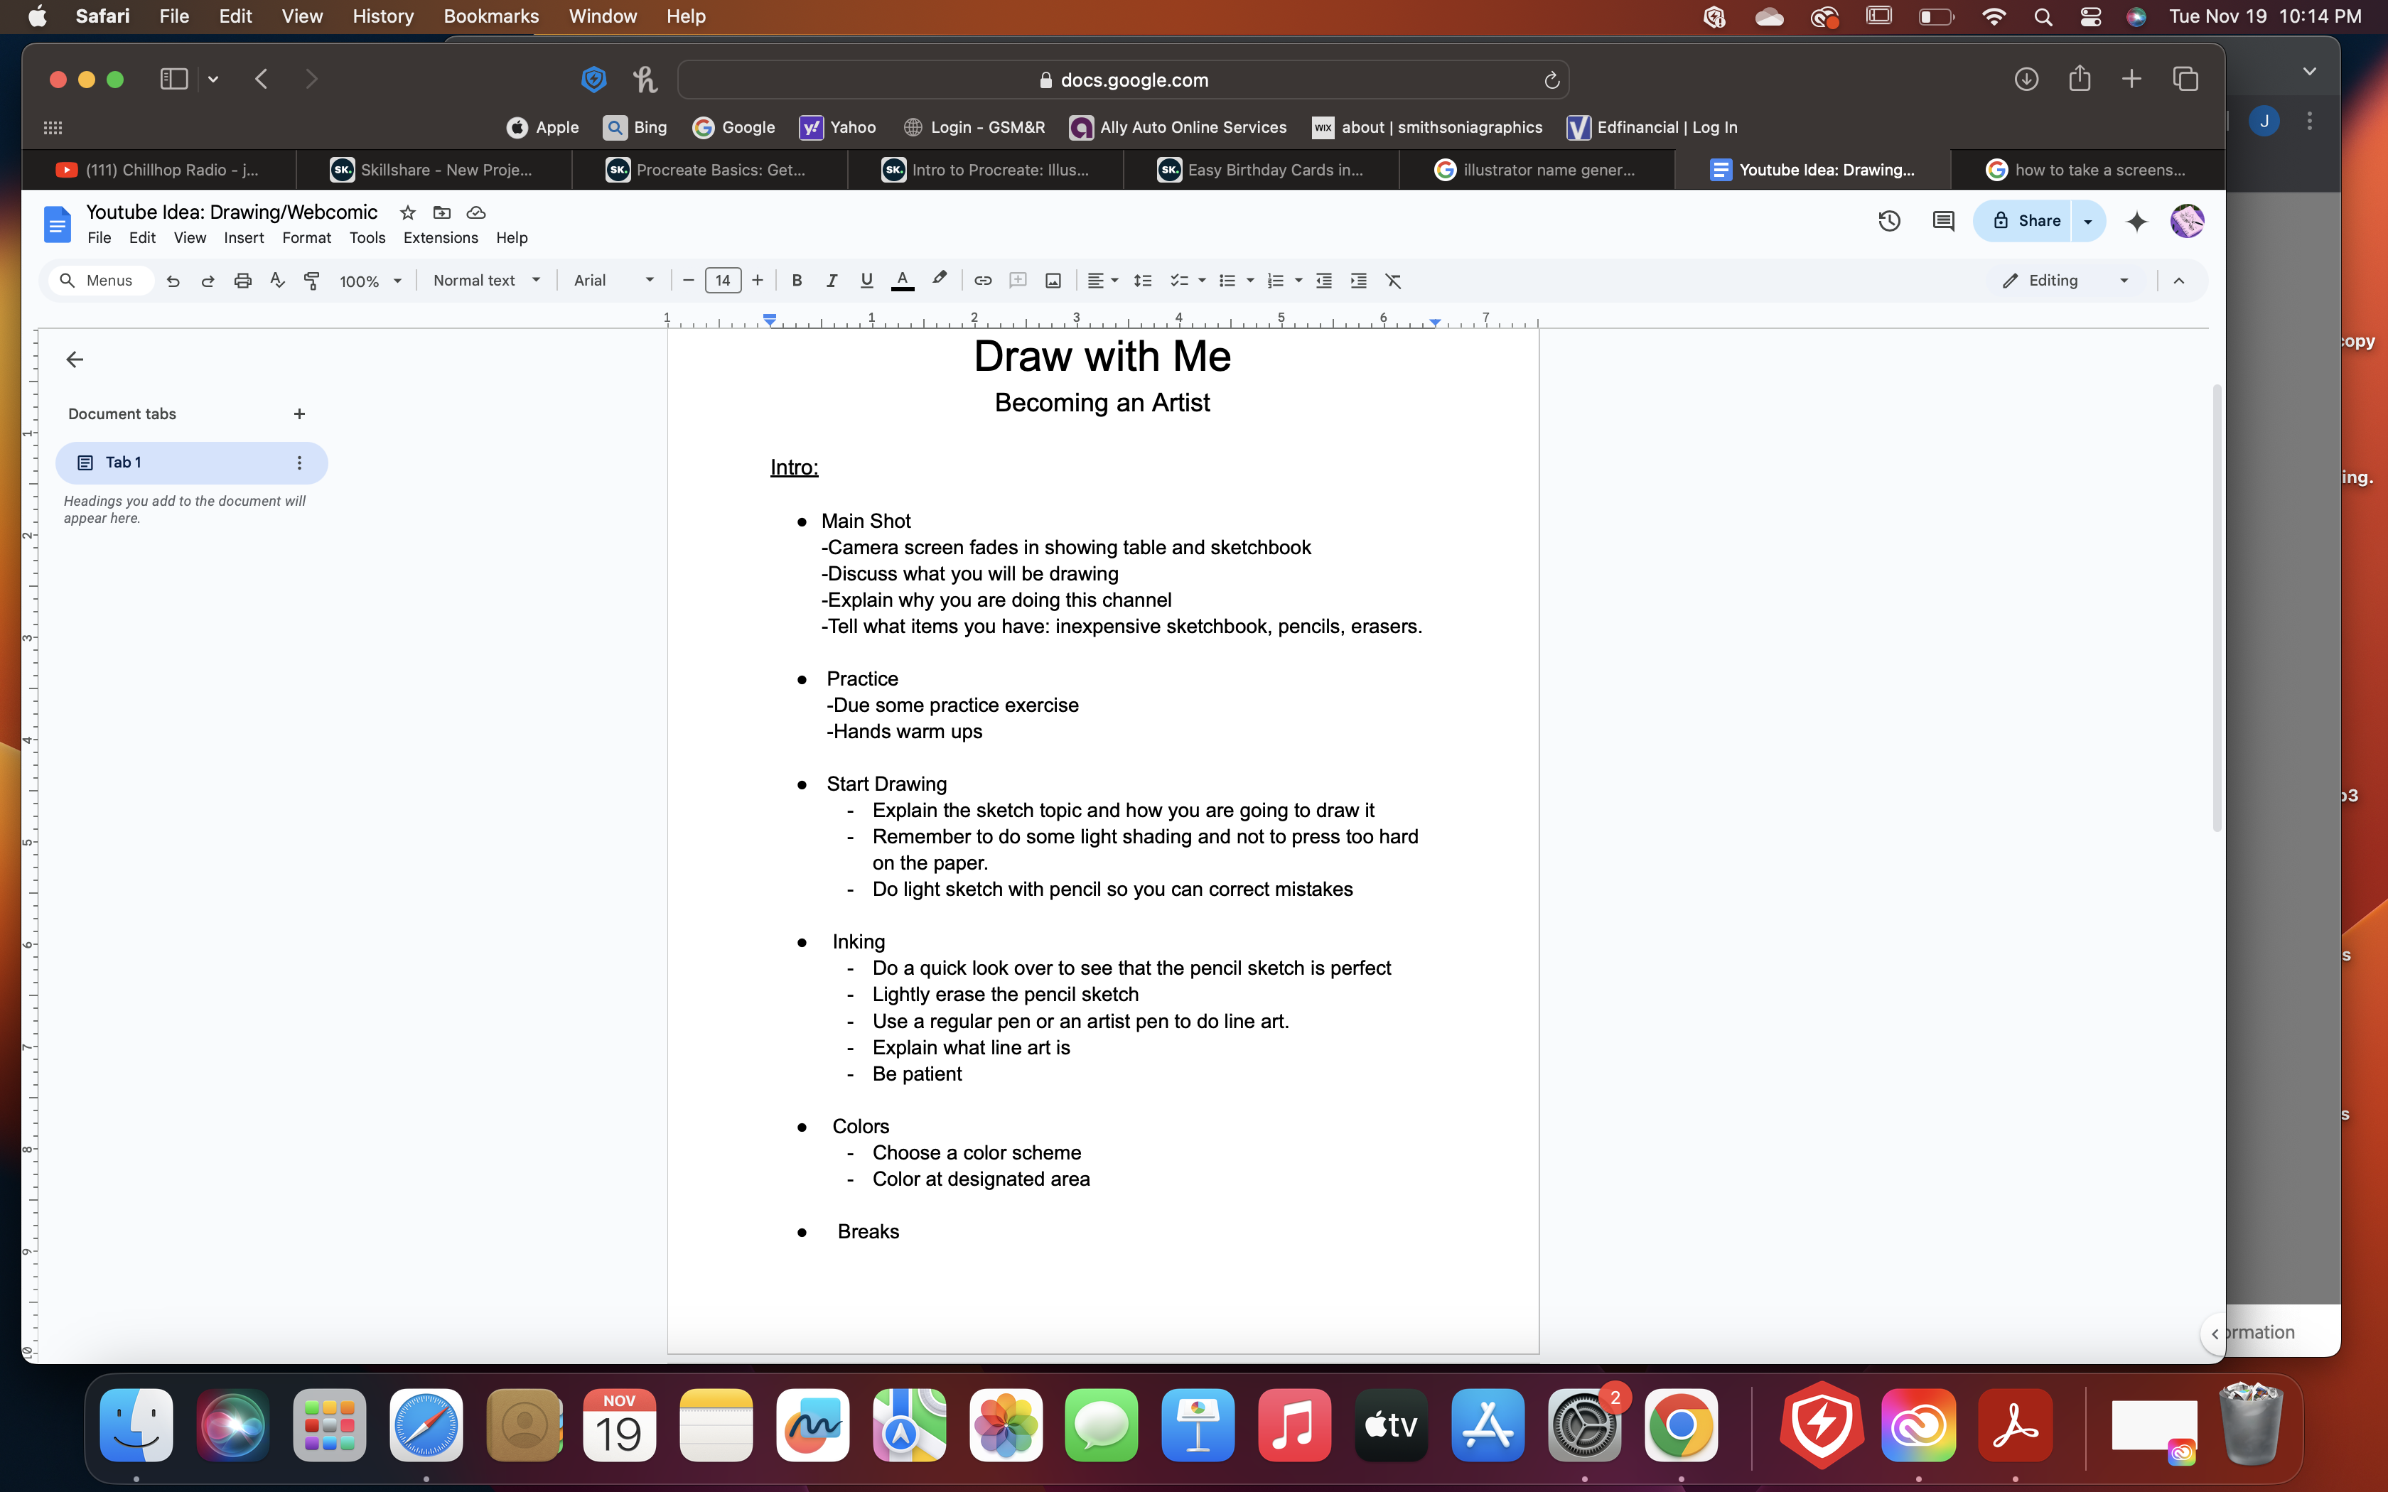Open the text color picker

pos(902,281)
